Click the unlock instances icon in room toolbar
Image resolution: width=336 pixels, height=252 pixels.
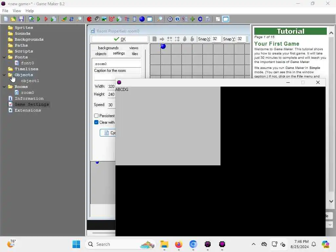[192, 39]
